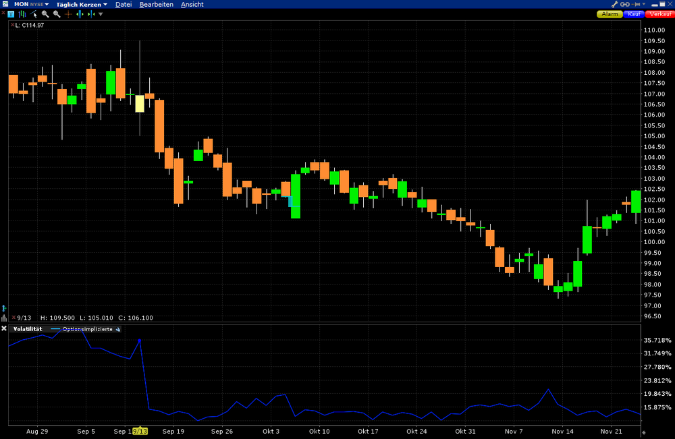Click the 23.812% volatility axis label

pos(657,380)
